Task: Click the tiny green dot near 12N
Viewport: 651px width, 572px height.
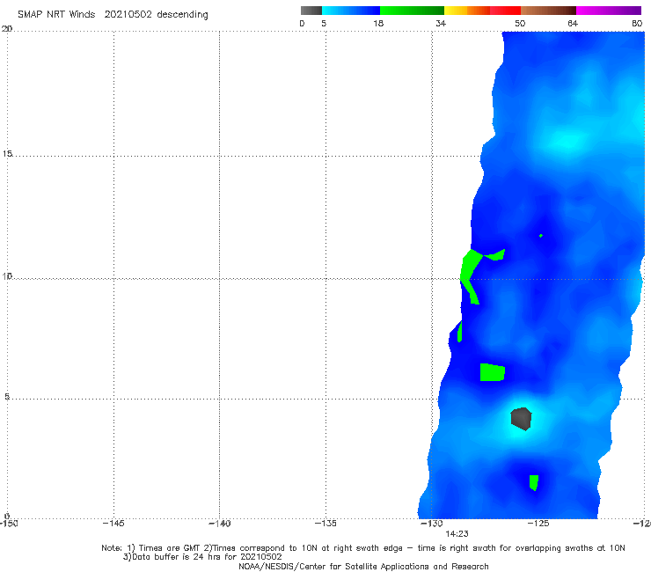Action: [x=540, y=236]
